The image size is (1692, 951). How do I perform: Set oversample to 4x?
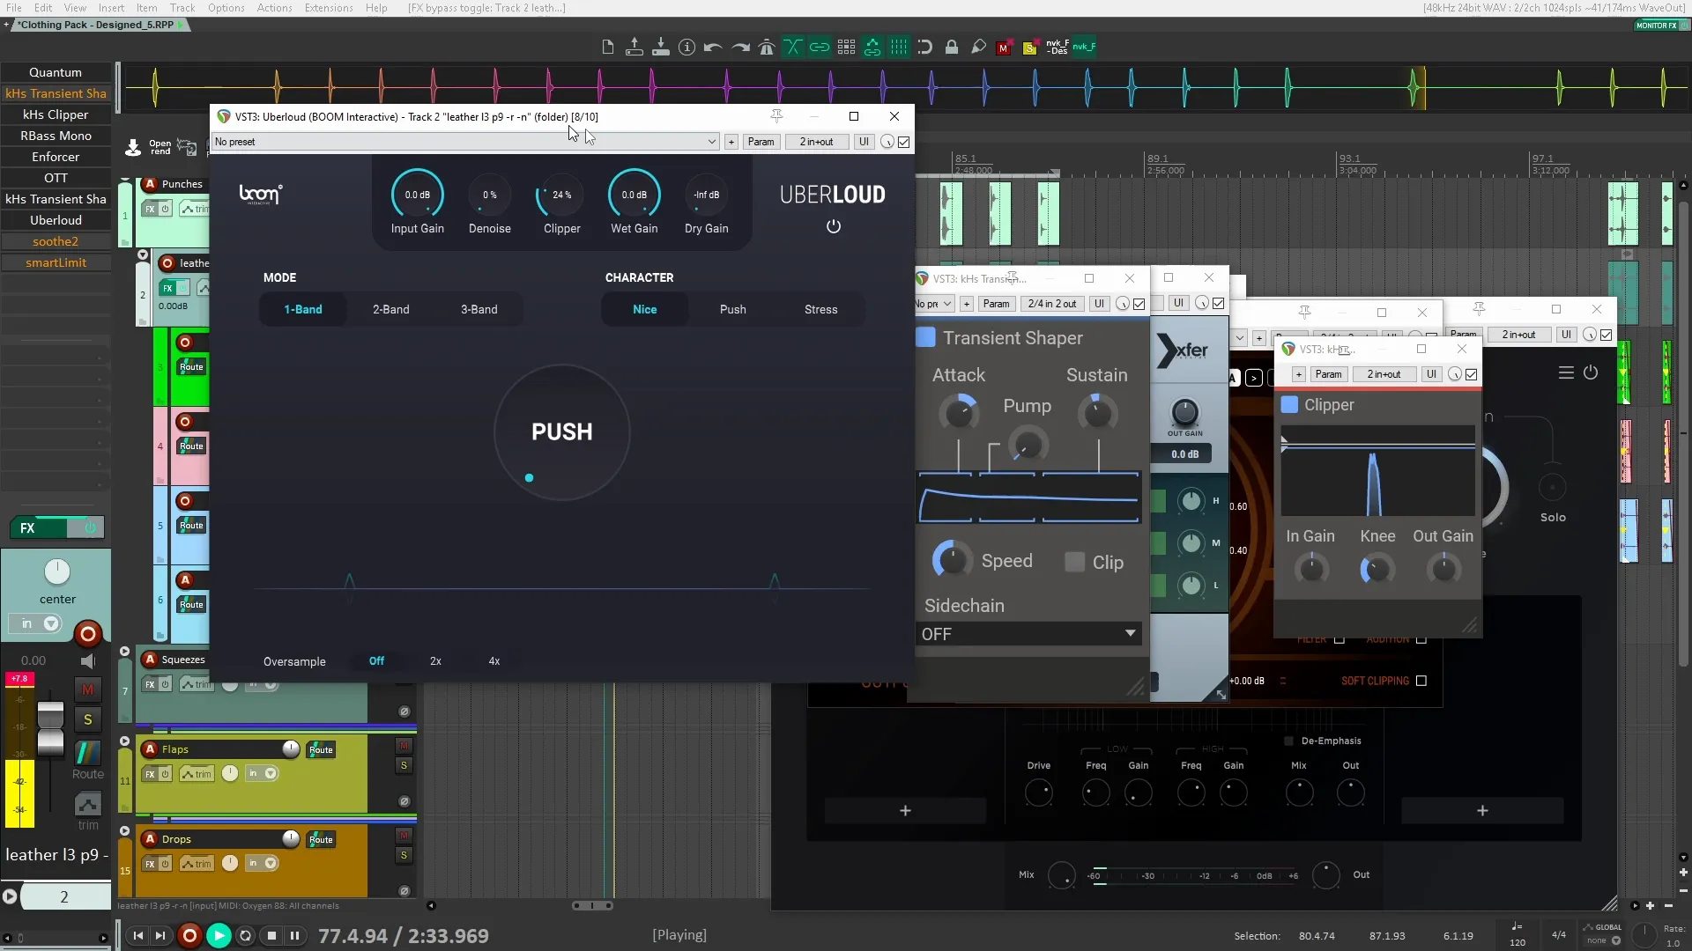click(493, 661)
